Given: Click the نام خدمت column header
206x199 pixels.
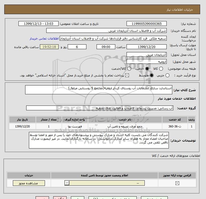Looking at the screenshot, I should 125,119.
